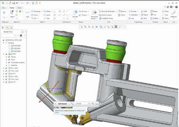Switch to the View ribbon tab
Screen dimensions: 179x127
coord(19,8)
